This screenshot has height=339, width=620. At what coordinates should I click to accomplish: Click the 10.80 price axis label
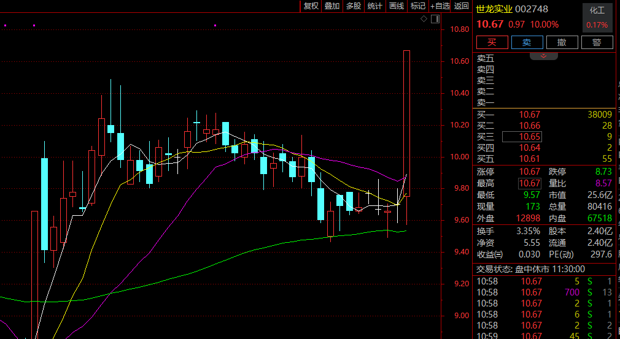coord(459,29)
